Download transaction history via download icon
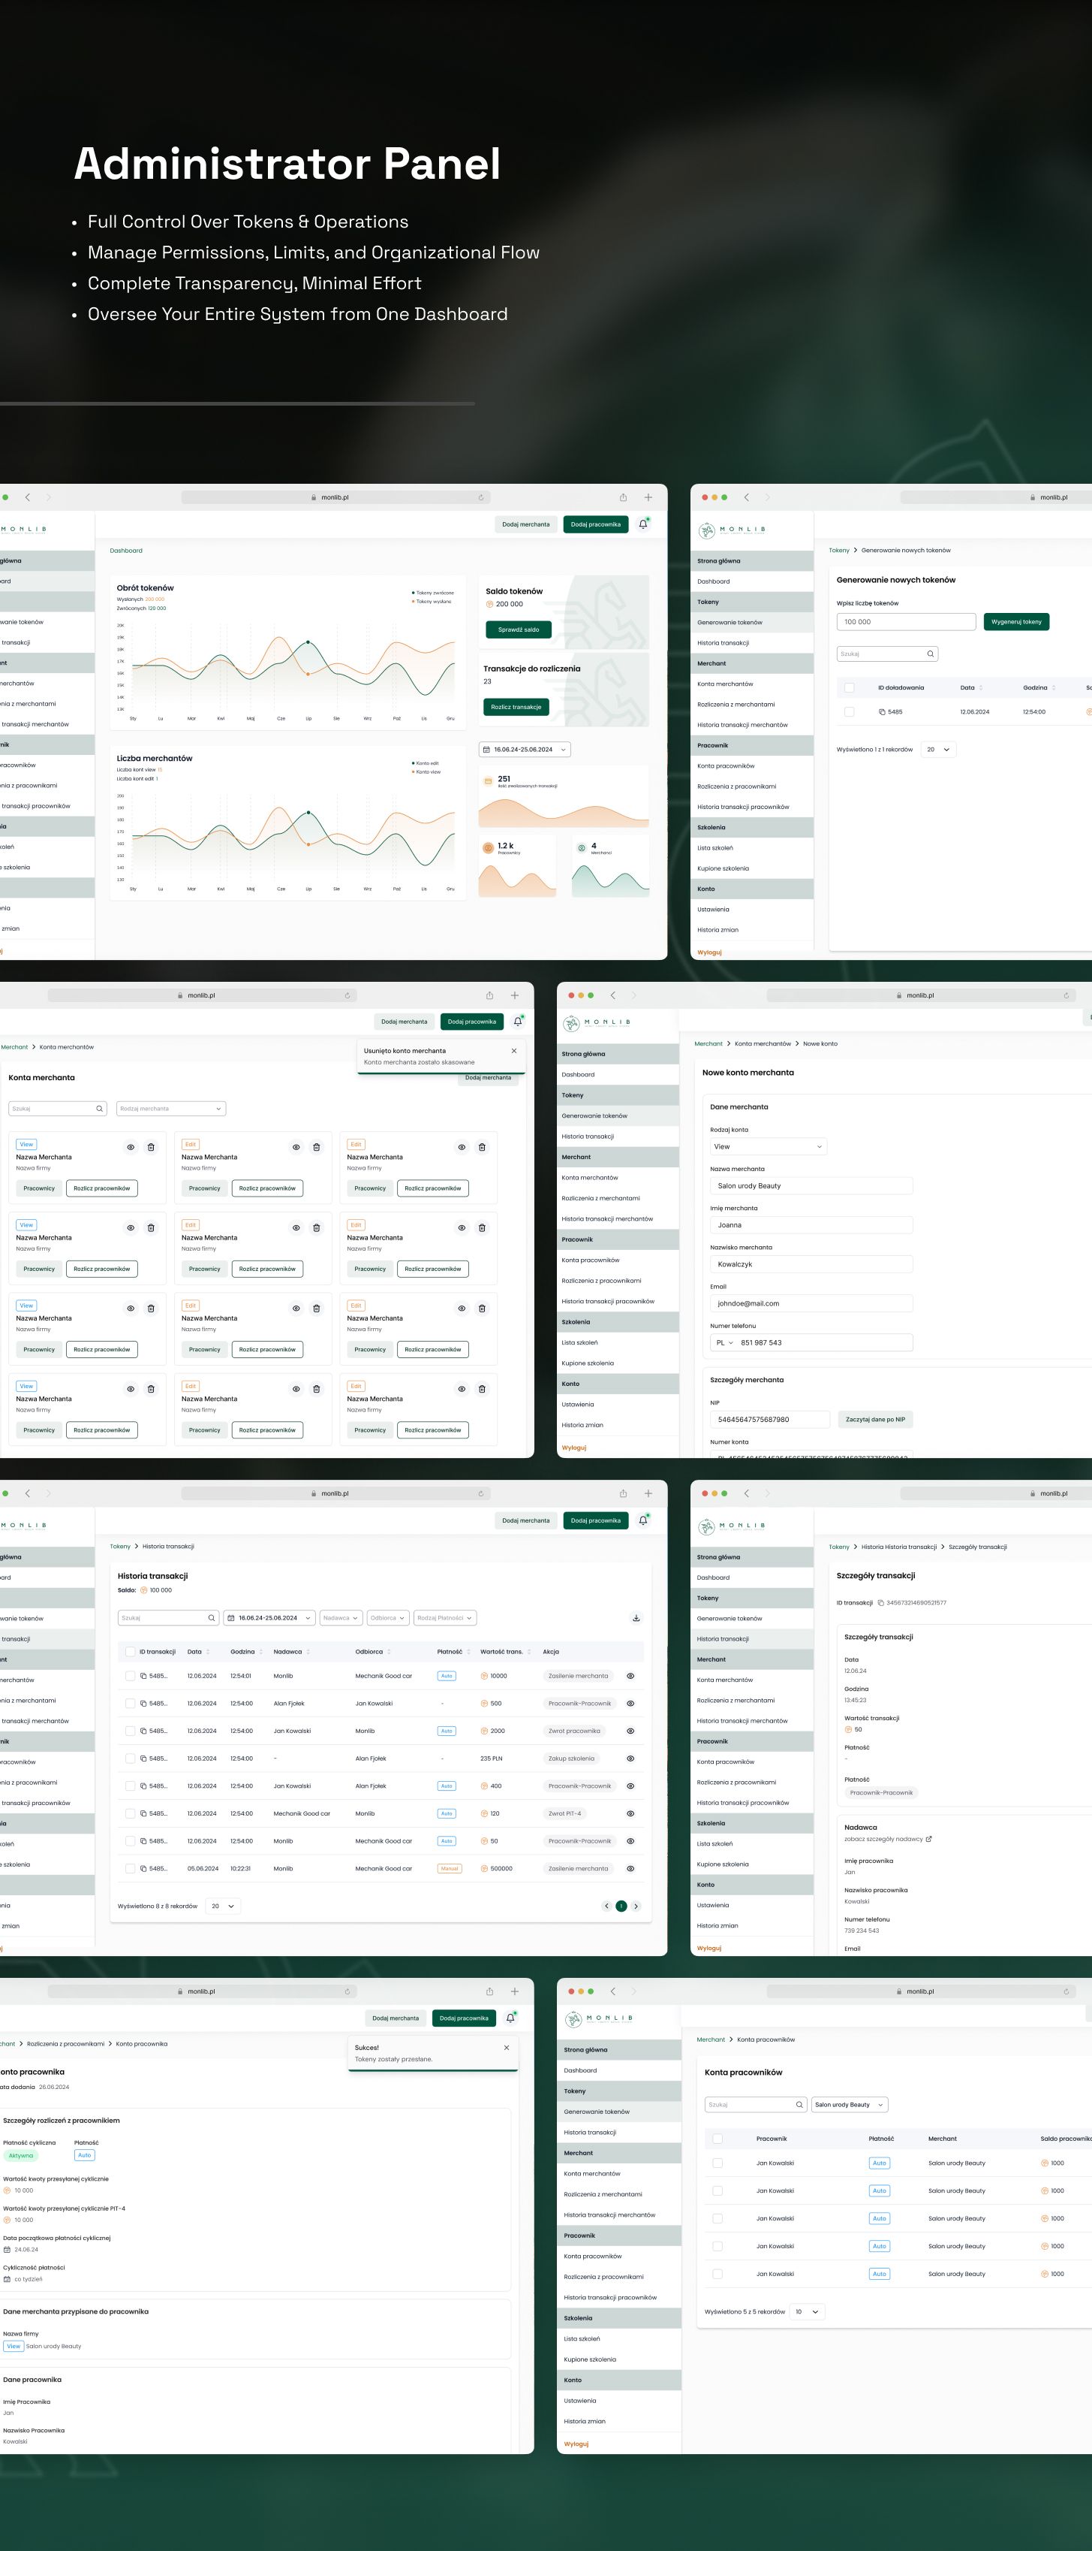This screenshot has height=2551, width=1092. coord(636,1618)
